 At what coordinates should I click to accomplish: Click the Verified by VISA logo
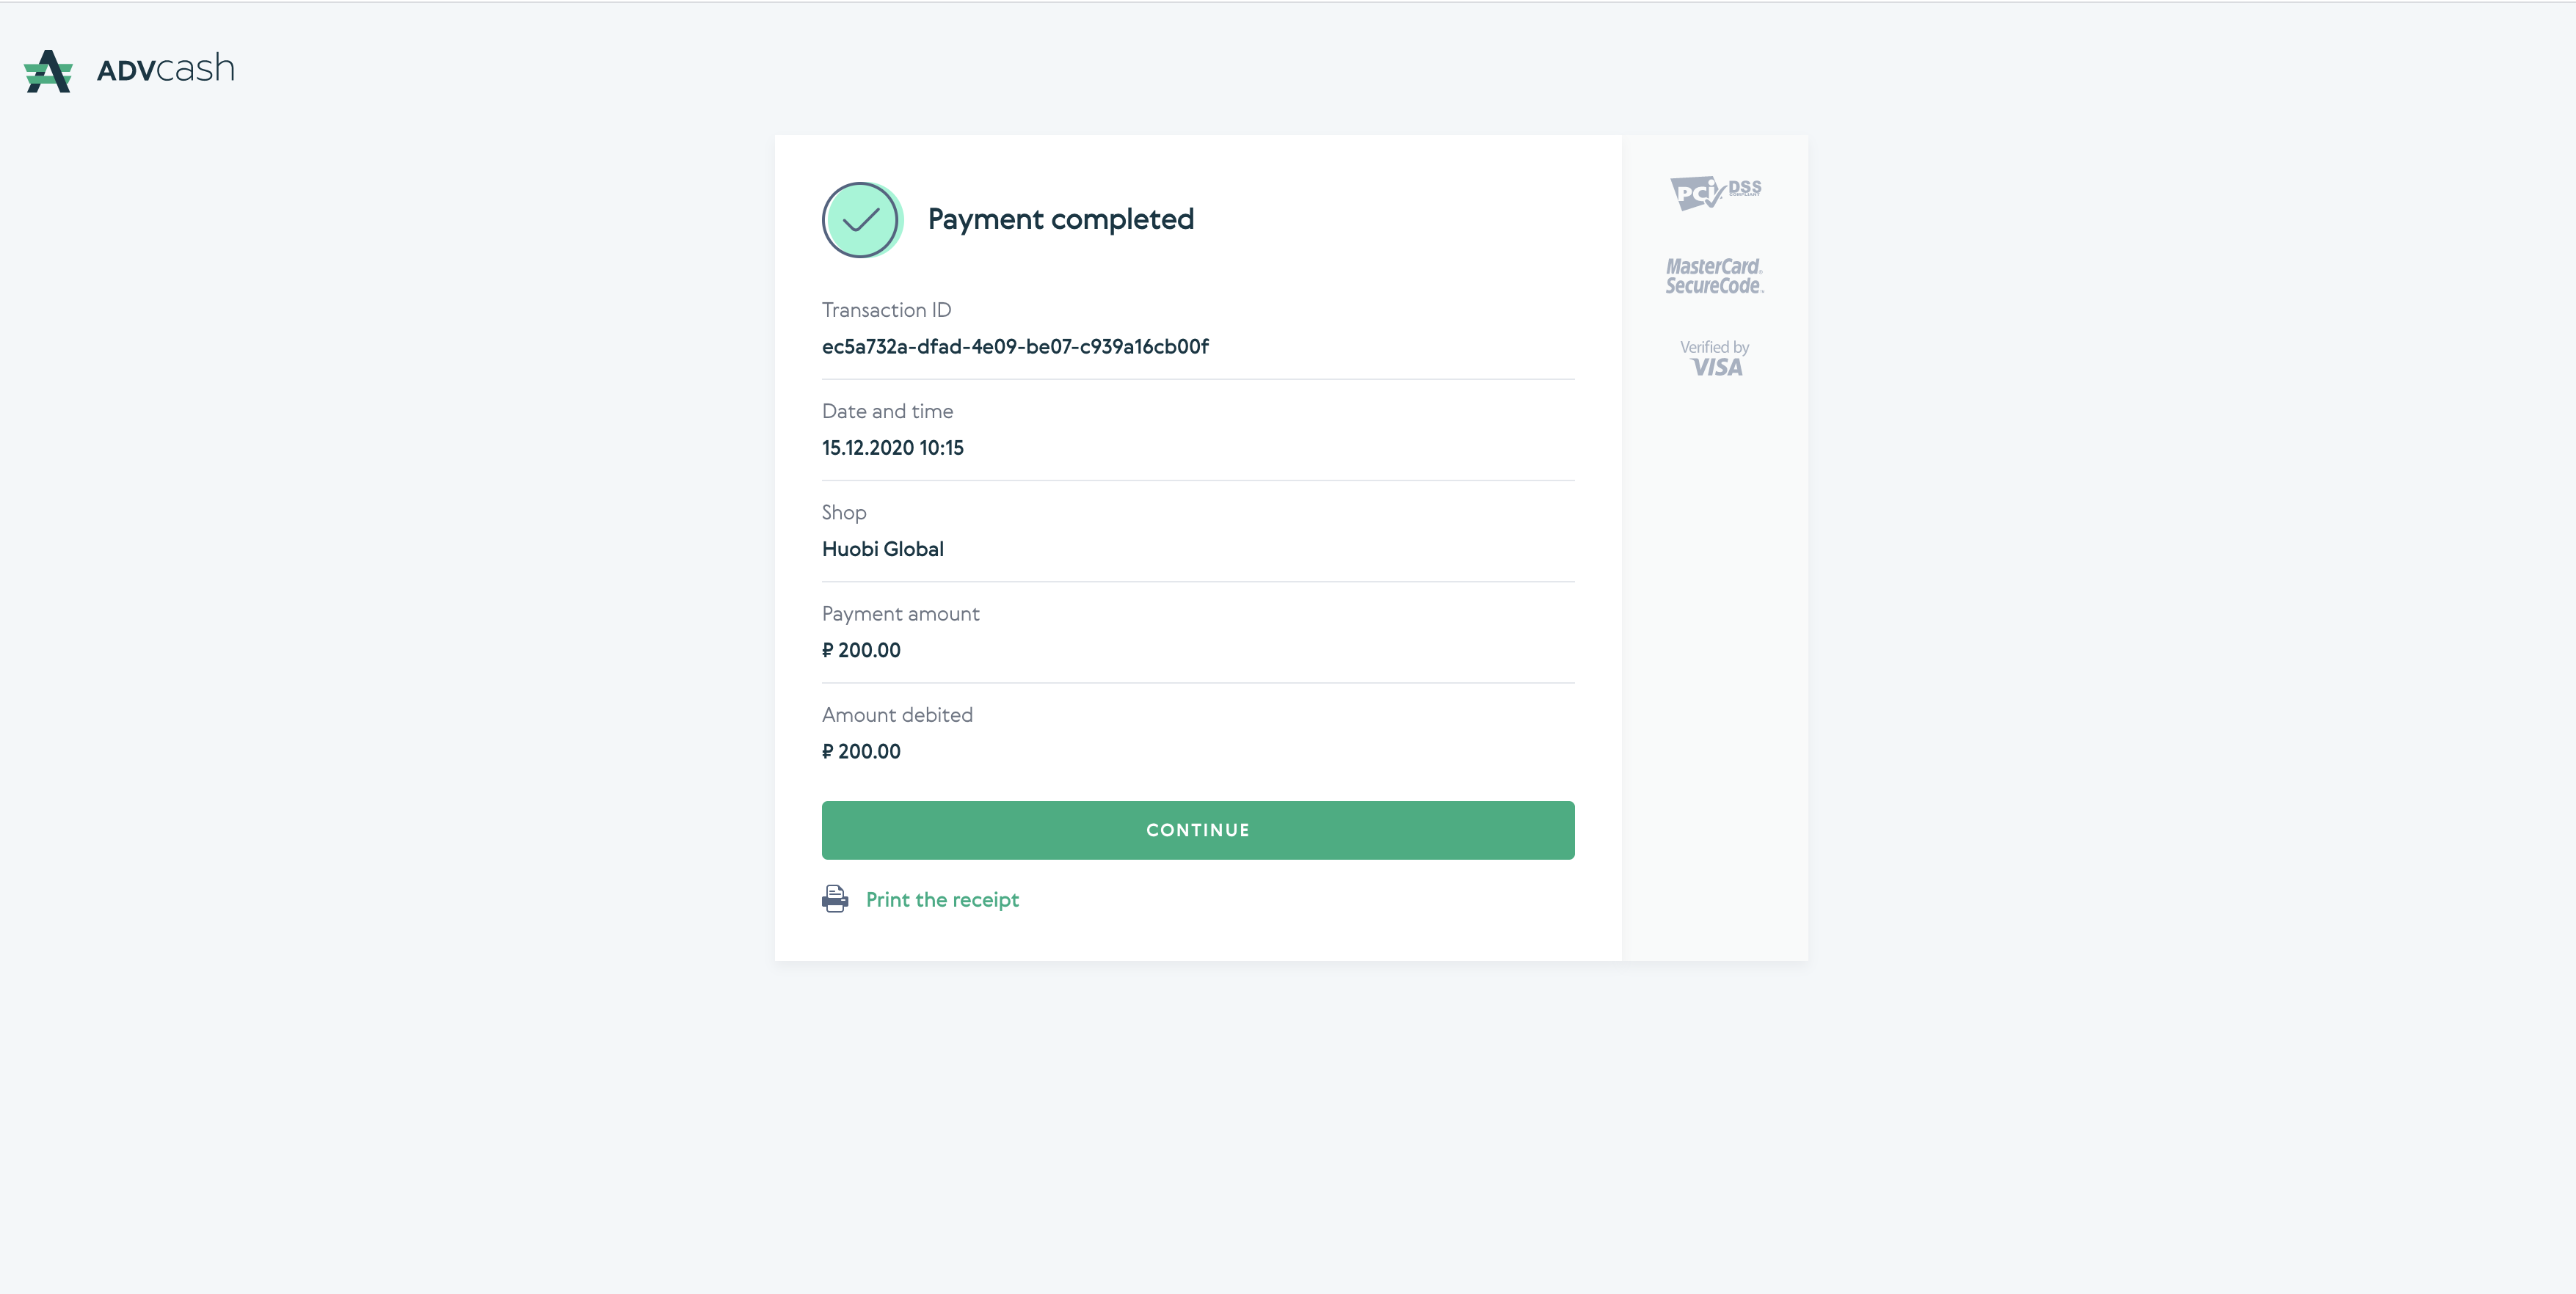(x=1715, y=358)
